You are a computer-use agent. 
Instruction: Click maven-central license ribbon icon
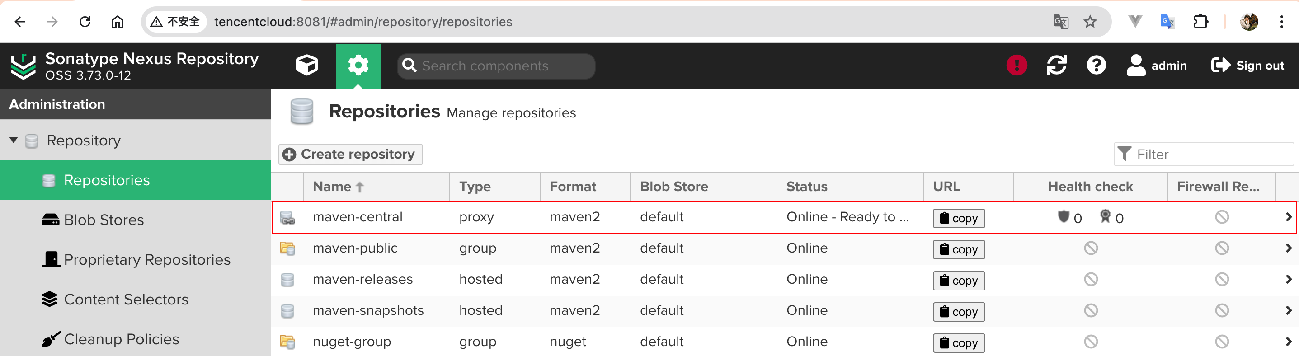tap(1105, 217)
